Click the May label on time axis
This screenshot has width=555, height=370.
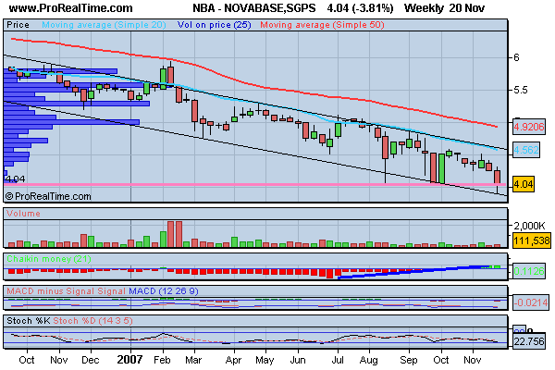[265, 360]
